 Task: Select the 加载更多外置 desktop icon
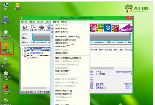coord(6,20)
